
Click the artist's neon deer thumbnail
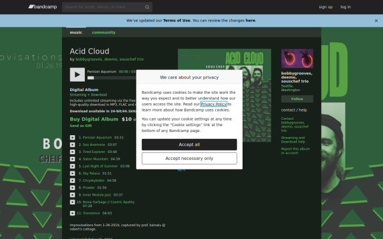(x=297, y=59)
